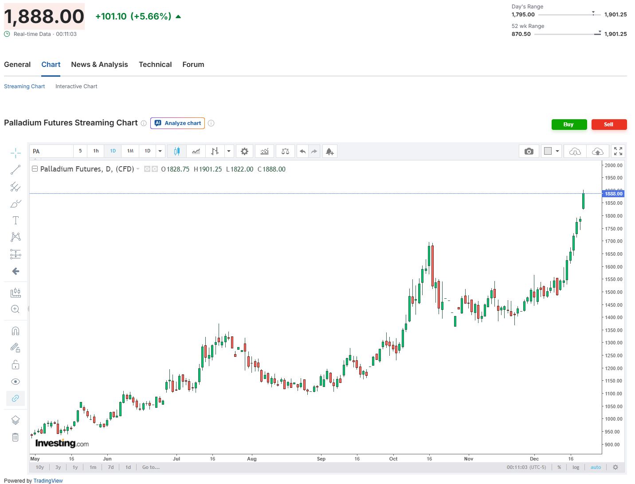Toggle the log scale

[576, 467]
